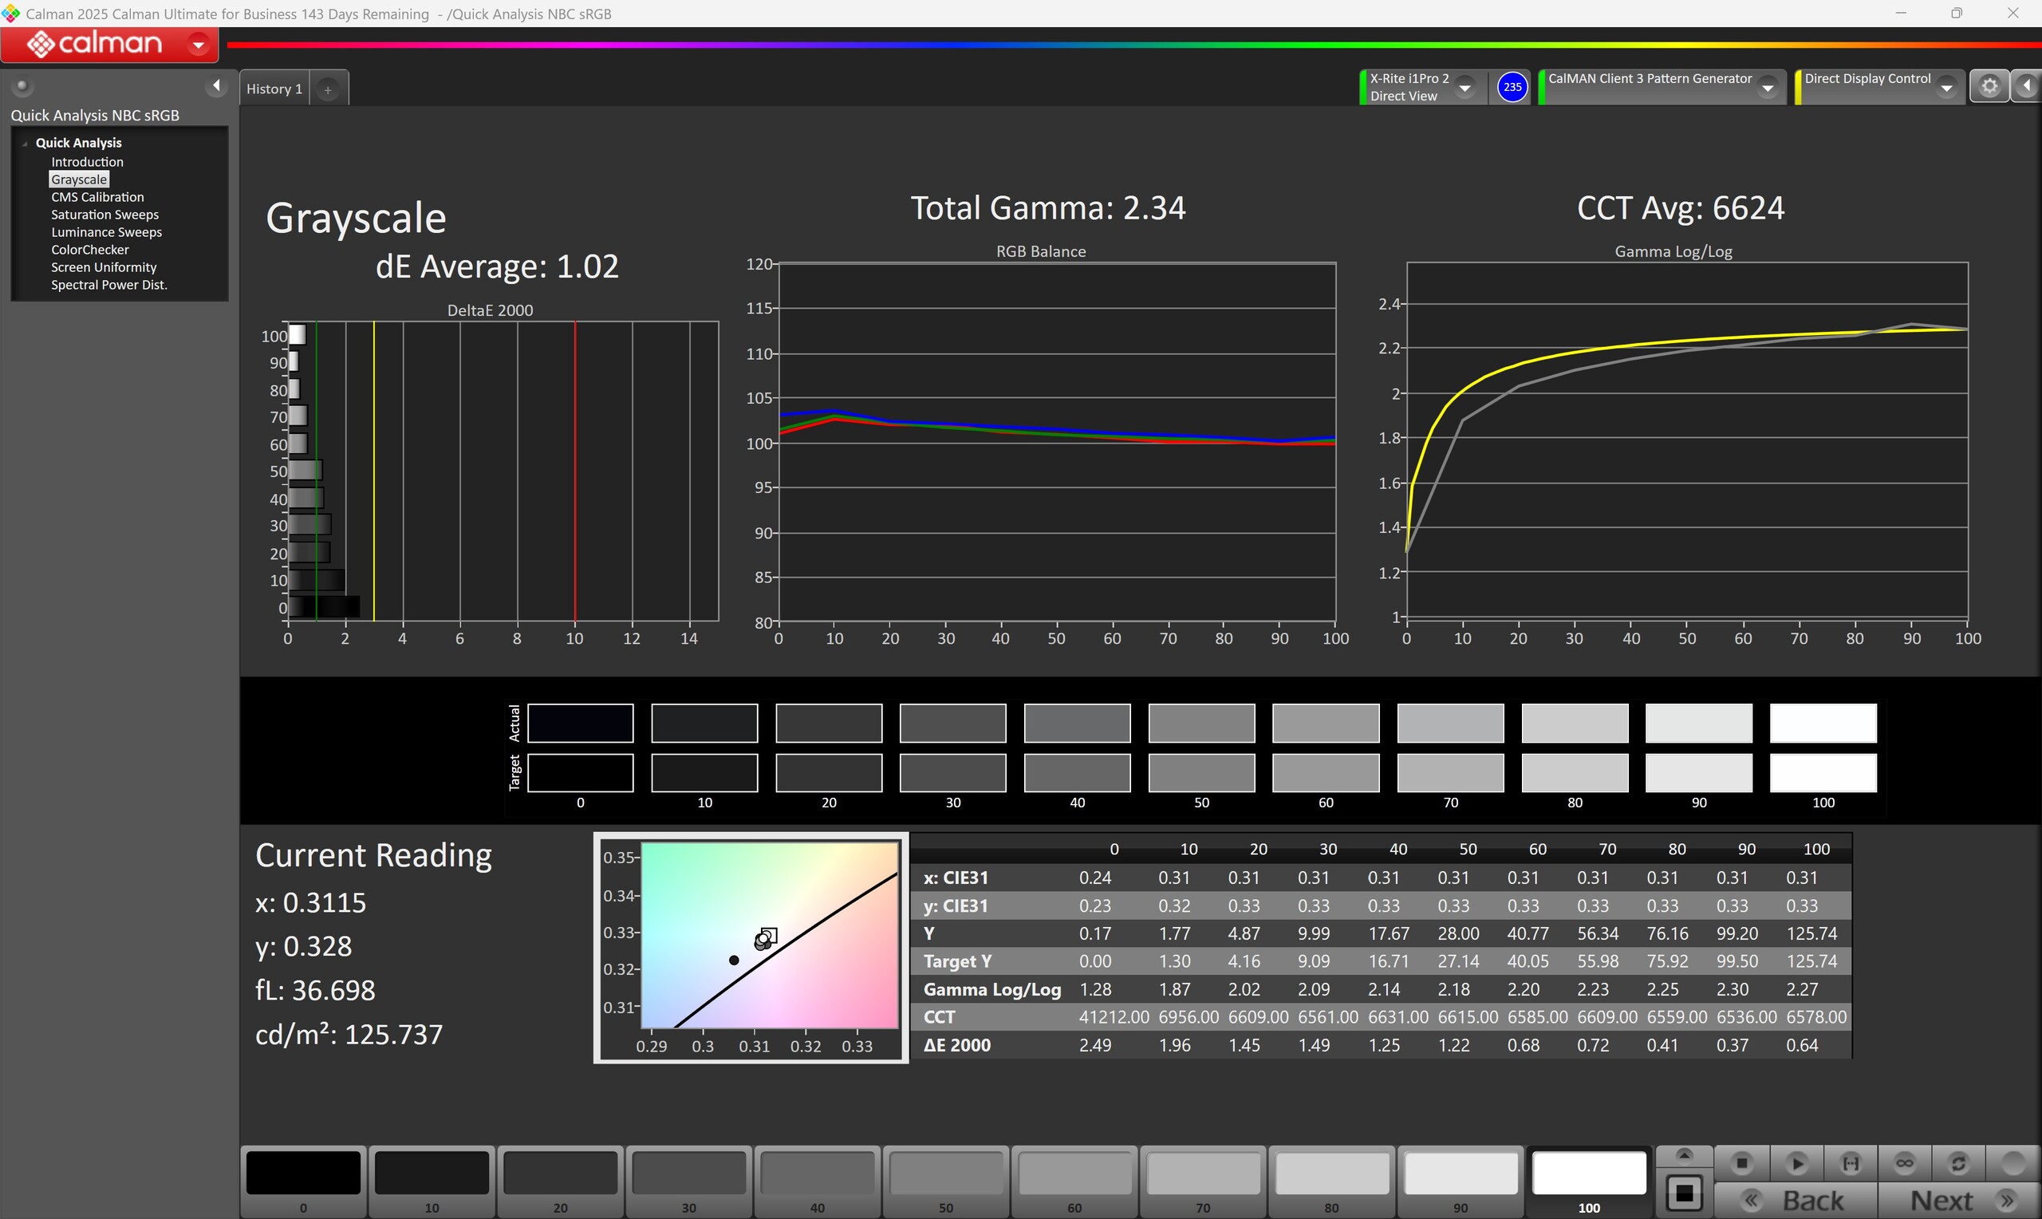Click the pattern window square icon
2042x1219 pixels.
click(1684, 1193)
